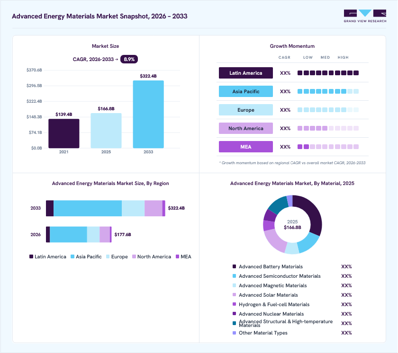
Task: Click the Other Material Types XX% value
Action: point(346,333)
